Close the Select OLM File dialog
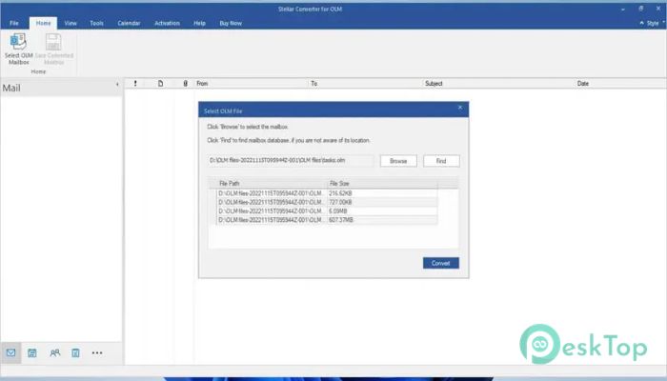Screen dimensions: 667x381 pos(460,108)
